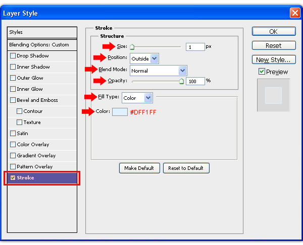Toggle the Preview checkbox
Viewport: 303px width, 245px height.
pyautogui.click(x=262, y=72)
